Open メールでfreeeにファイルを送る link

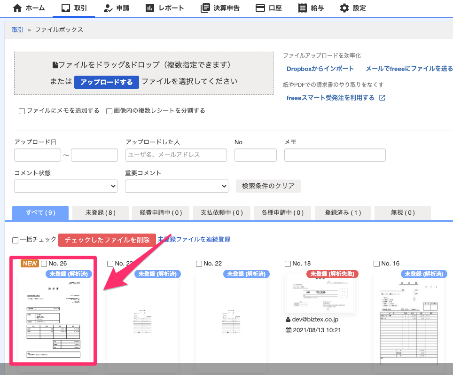pos(409,69)
